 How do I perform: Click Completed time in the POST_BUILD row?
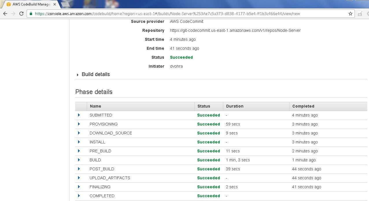(307, 169)
